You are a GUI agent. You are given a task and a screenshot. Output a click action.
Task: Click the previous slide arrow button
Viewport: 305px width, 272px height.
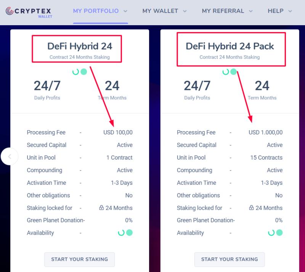pos(10,156)
